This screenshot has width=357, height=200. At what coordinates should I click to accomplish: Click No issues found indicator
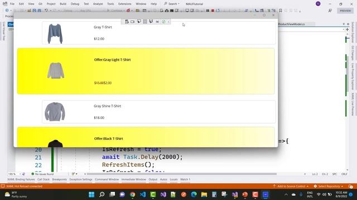[x=42, y=174]
